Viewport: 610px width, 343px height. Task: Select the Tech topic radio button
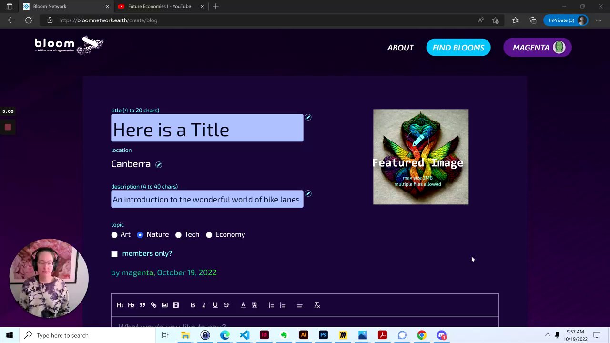tap(178, 235)
